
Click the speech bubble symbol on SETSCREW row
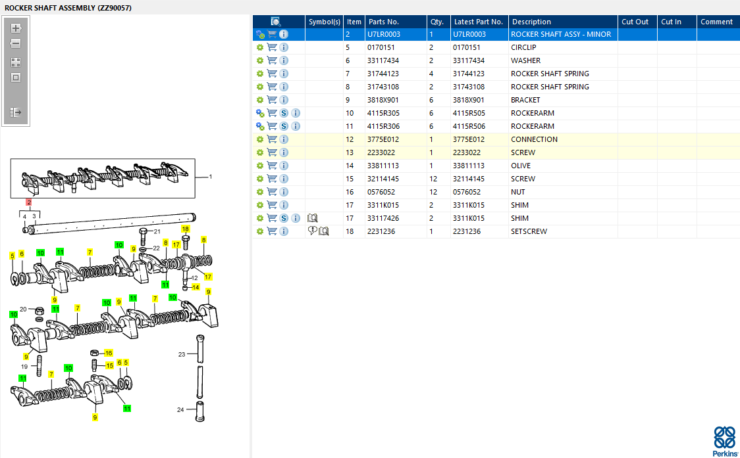pyautogui.click(x=313, y=231)
